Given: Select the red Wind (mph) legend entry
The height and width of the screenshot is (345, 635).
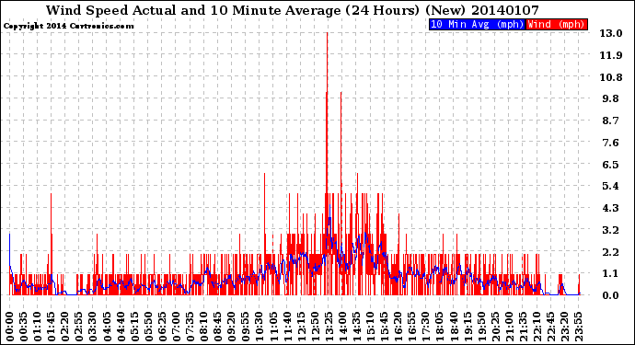Looking at the screenshot, I should (557, 24).
